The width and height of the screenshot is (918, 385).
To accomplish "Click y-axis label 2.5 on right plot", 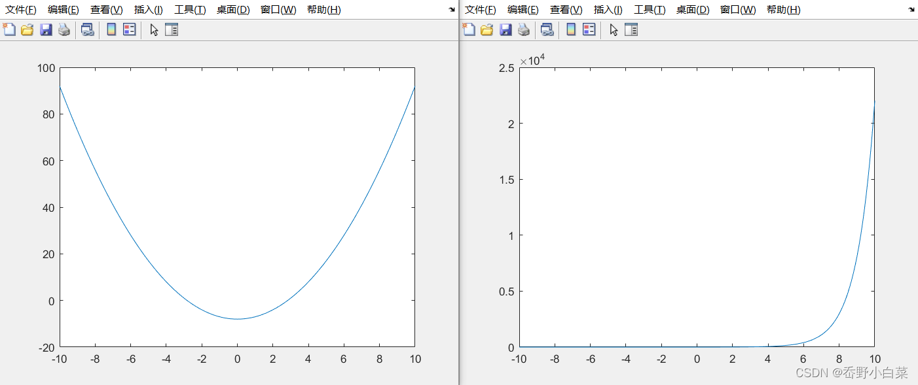I will pyautogui.click(x=506, y=68).
